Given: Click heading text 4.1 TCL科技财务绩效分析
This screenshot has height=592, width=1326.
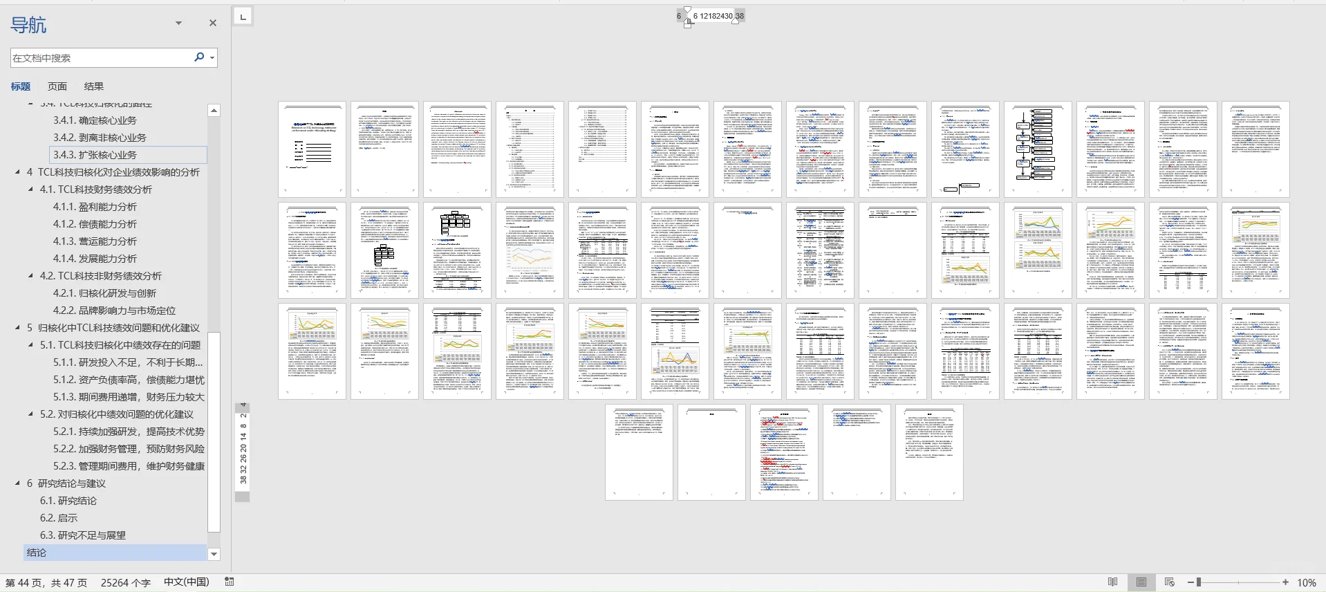Looking at the screenshot, I should 95,189.
